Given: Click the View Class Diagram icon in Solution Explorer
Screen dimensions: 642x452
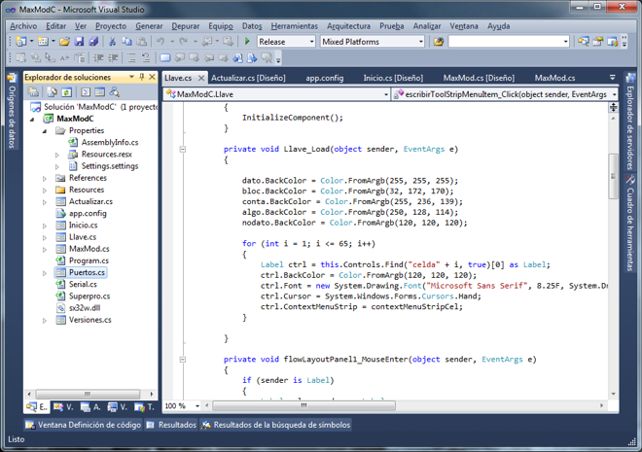Looking at the screenshot, I should 114,92.
